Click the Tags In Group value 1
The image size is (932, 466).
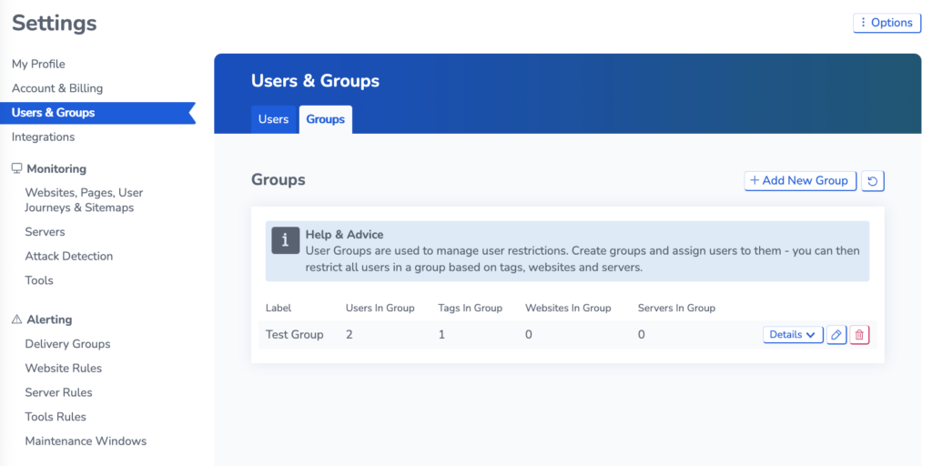[441, 335]
